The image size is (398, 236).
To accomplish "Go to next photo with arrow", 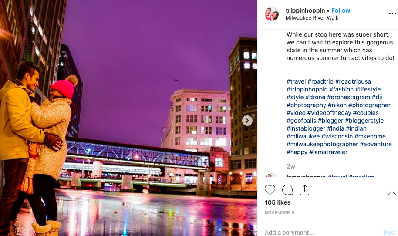I will point(247,121).
